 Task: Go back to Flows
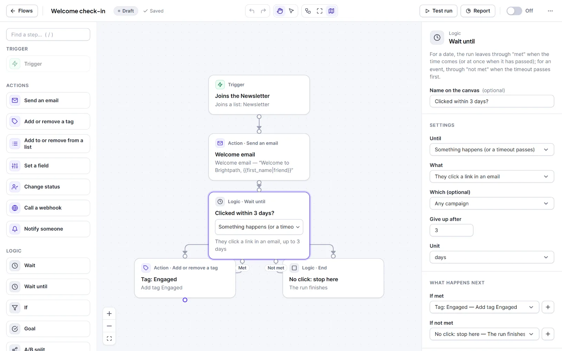22,11
